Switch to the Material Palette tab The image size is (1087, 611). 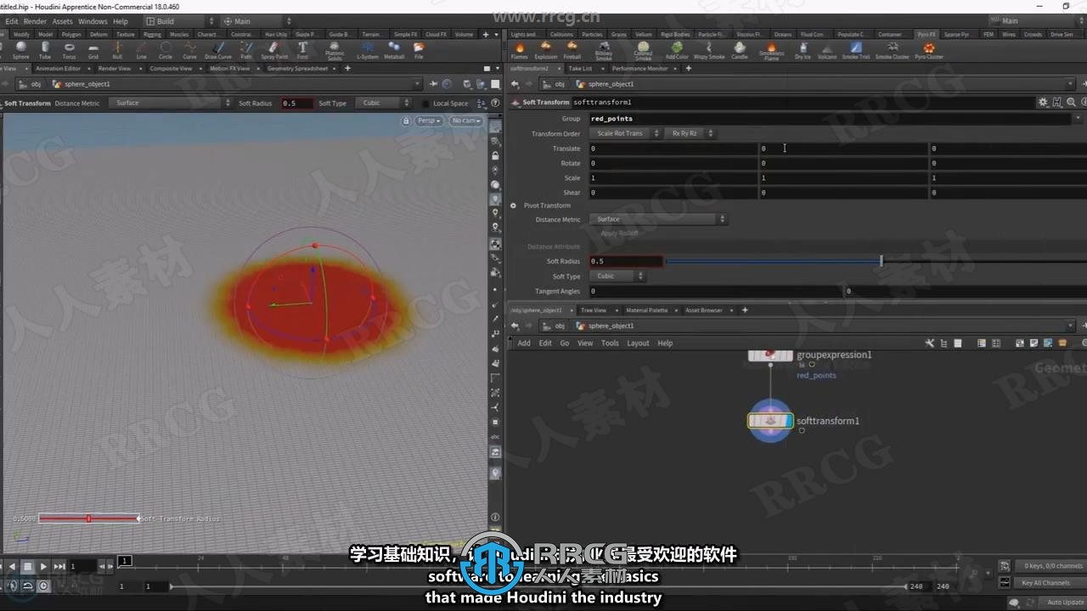coord(646,311)
